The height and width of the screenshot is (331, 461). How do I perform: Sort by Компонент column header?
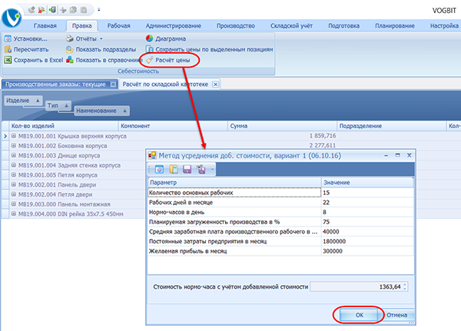pyautogui.click(x=173, y=126)
